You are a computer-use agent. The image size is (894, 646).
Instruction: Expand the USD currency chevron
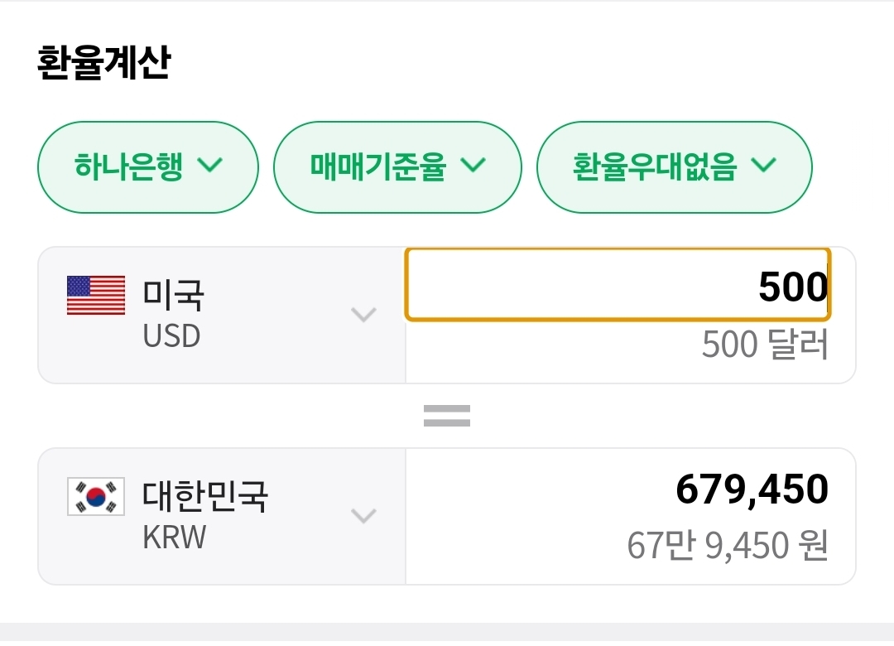tap(363, 315)
